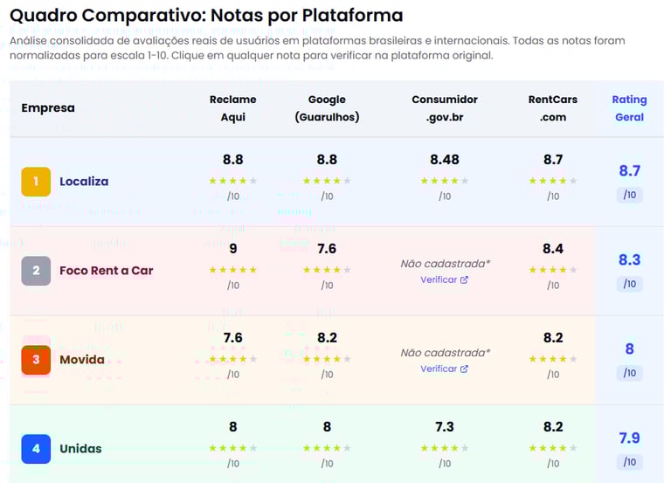Click the orange rank 3 badge
This screenshot has height=483, width=671.
(36, 360)
